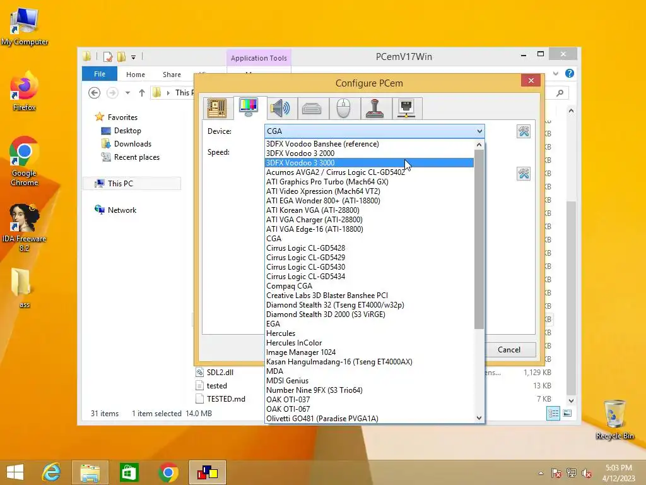Click PCem icon on taskbar
The image size is (646, 485).
(x=208, y=472)
